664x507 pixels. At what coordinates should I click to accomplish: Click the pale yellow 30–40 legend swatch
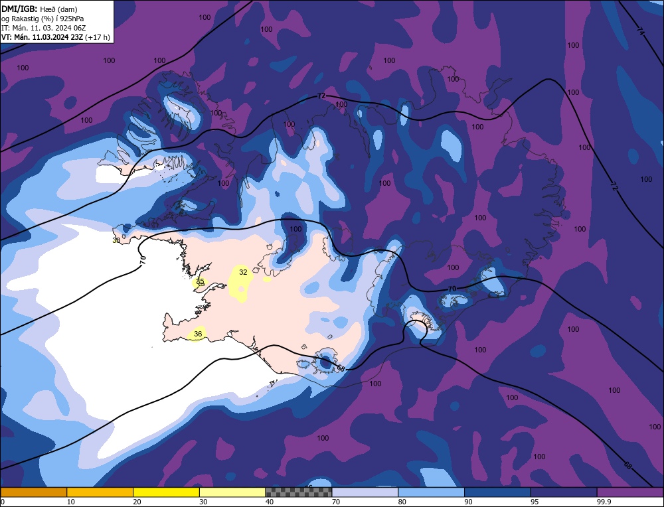(x=232, y=492)
